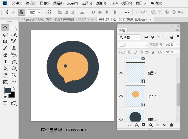Select the Brush tool
Screen dimensions: 188x139
tap(5, 48)
